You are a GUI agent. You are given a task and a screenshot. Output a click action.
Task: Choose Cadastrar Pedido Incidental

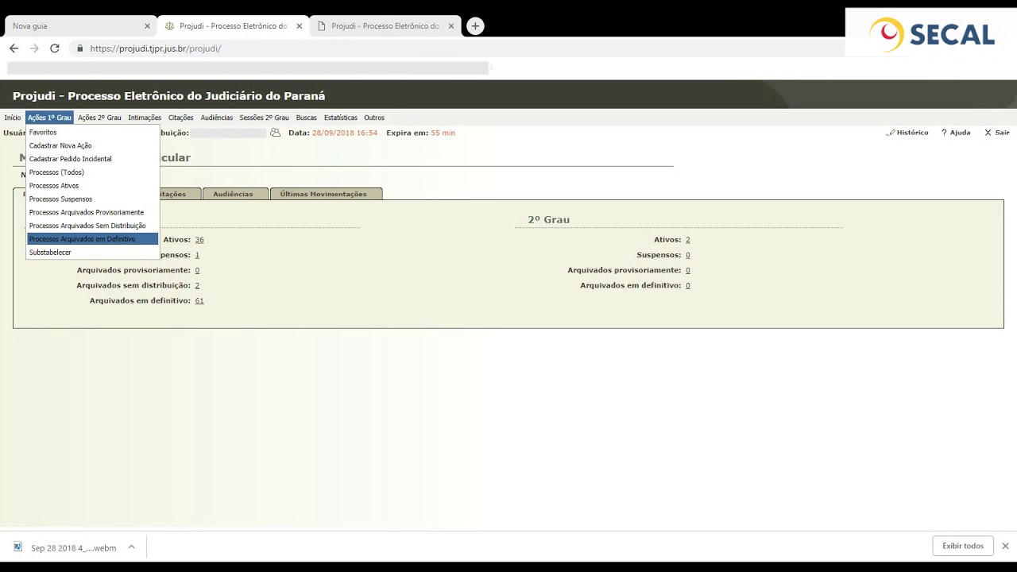(92, 159)
